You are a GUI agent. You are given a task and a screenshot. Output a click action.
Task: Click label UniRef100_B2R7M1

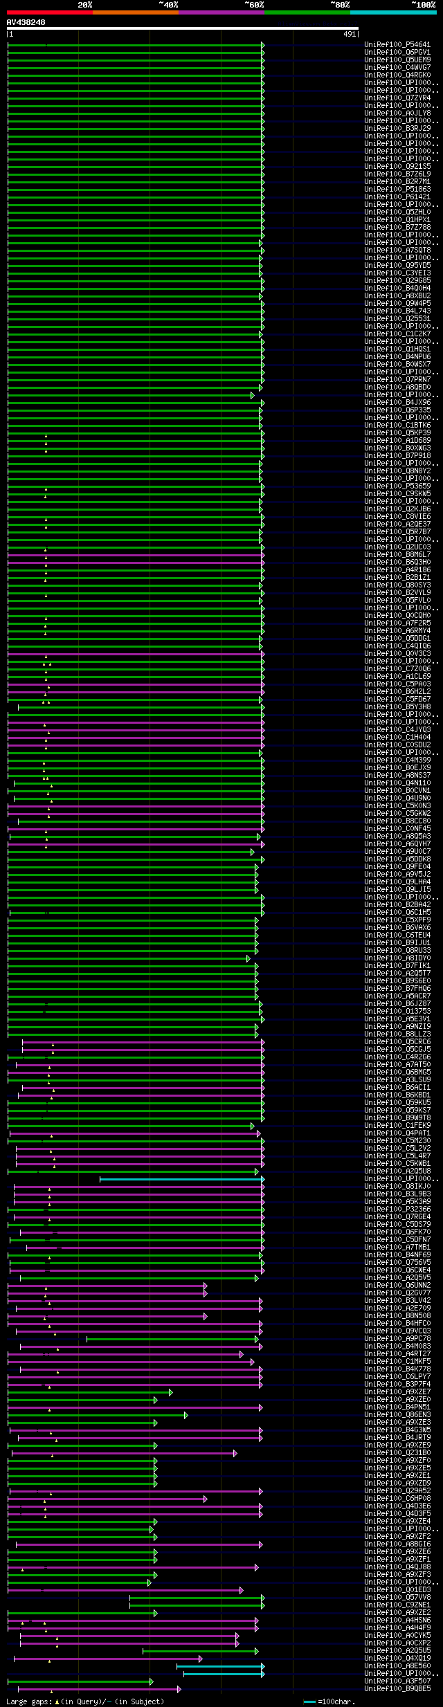tap(397, 181)
